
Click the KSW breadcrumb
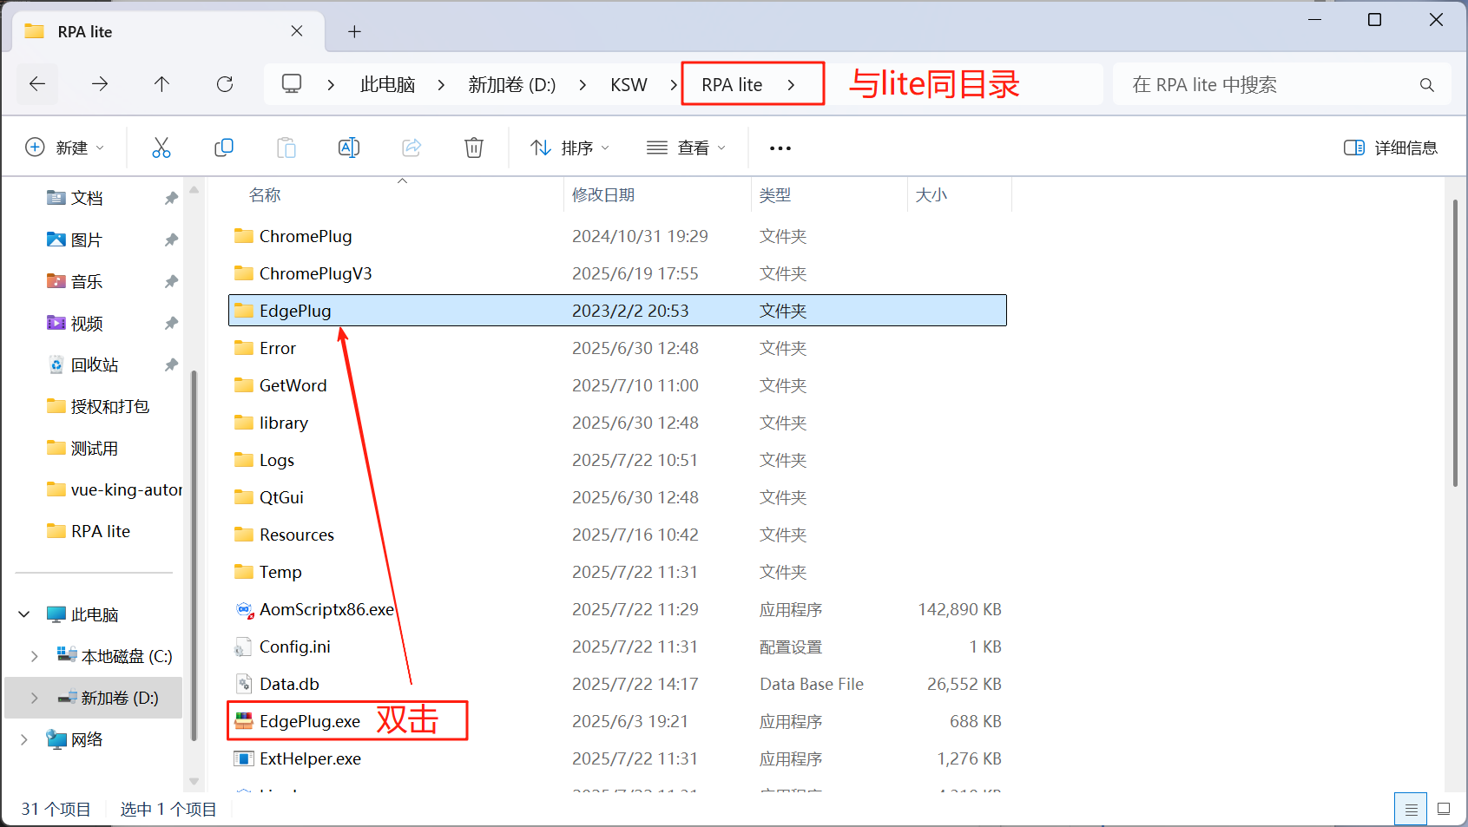(x=629, y=85)
